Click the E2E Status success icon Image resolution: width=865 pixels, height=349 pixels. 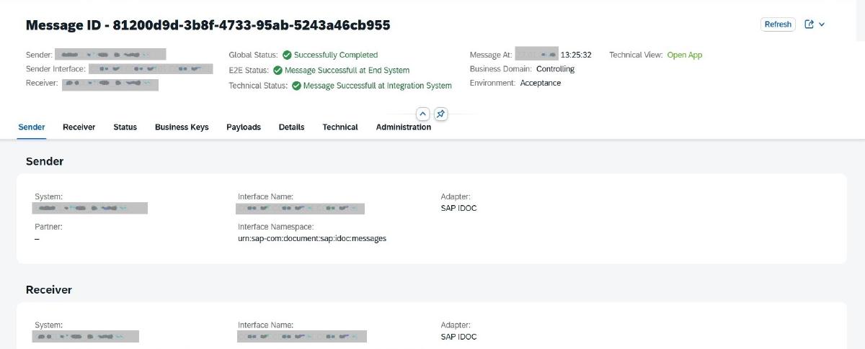tap(278, 71)
